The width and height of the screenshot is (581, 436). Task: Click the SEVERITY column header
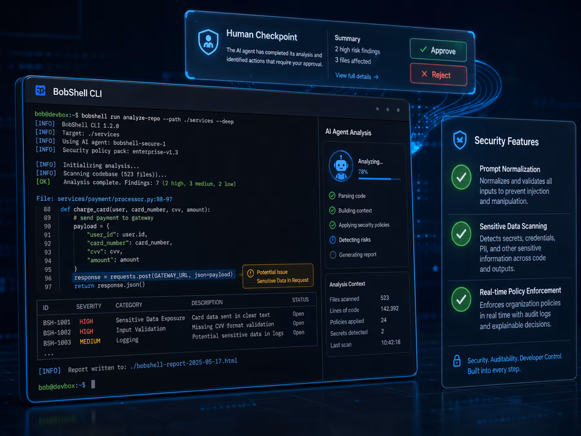(x=89, y=306)
